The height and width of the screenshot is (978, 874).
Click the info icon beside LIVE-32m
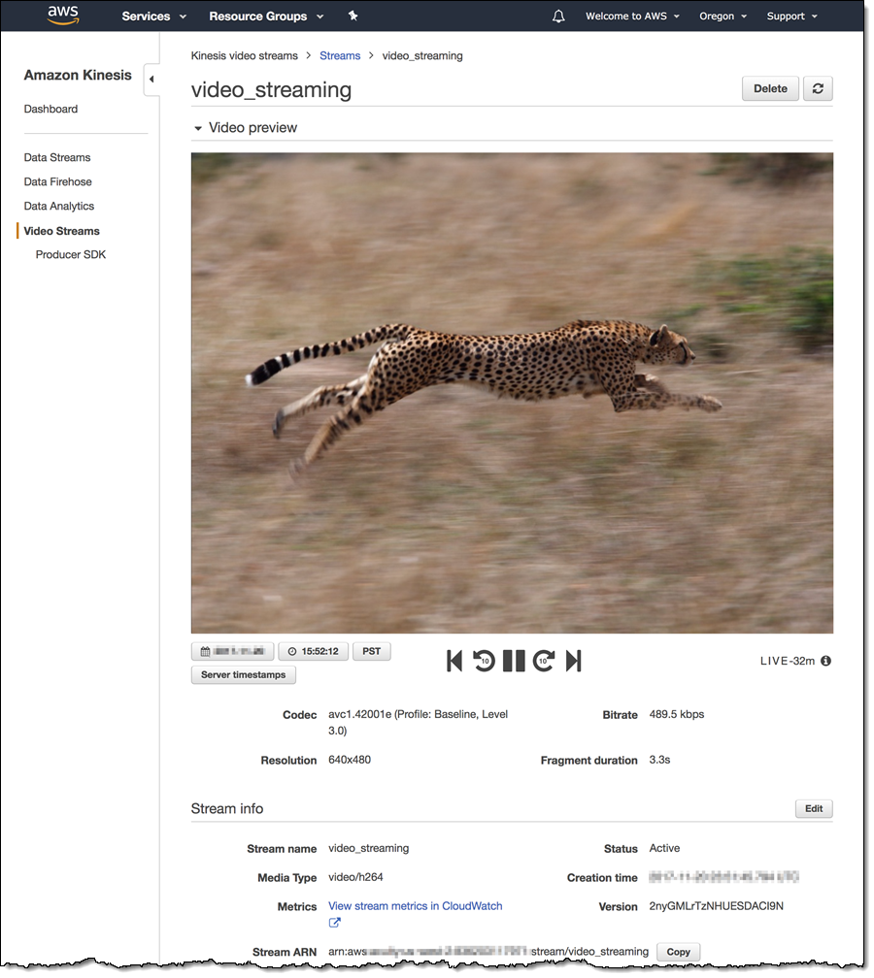click(x=825, y=661)
